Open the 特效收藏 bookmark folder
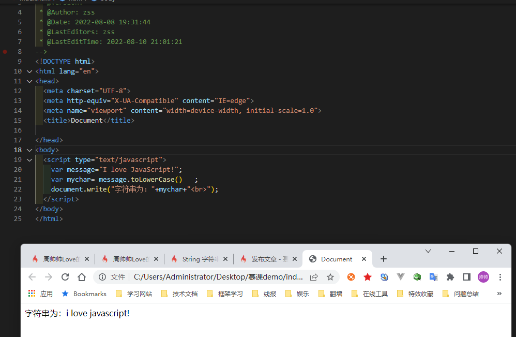Screen dimensions: 516x337 point(415,294)
